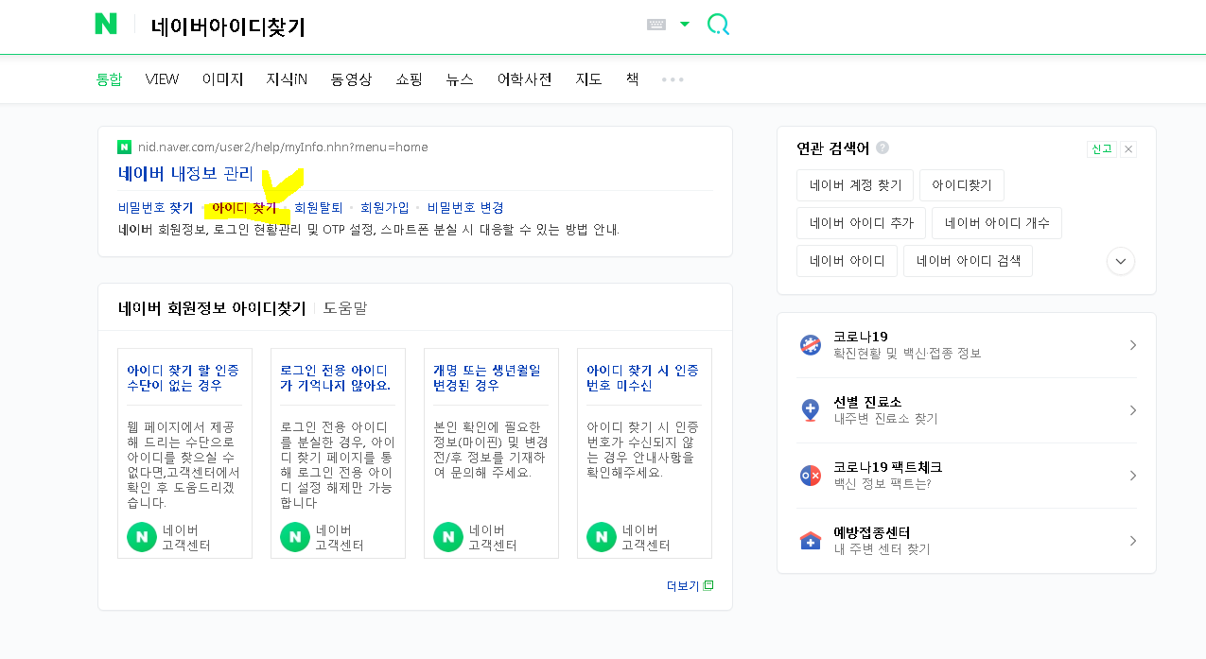Switch to the 뉴스 tab

(460, 79)
